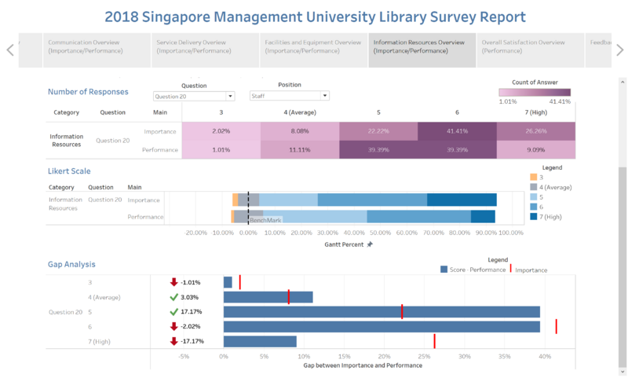628x378 pixels.
Task: Select medium blue legend swatch for 6
Action: (534, 207)
